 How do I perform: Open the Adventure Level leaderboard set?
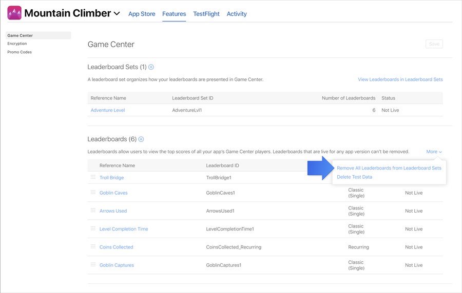108,110
